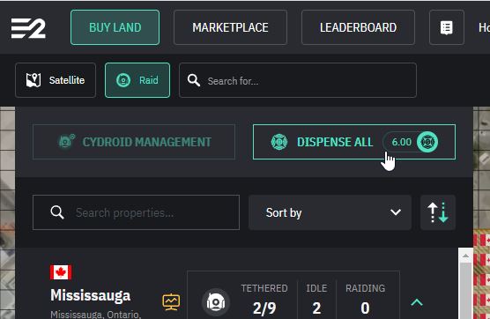Open the Leaderboard tab
490x319 pixels.
pos(358,27)
